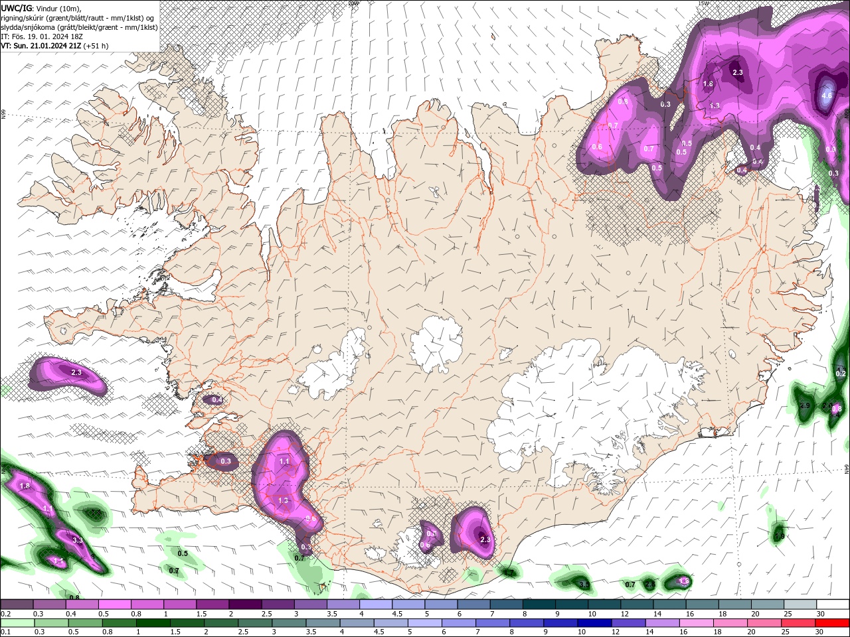Select the palest green 0.1 swatch in the lower legend
850x637 pixels.
17,623
